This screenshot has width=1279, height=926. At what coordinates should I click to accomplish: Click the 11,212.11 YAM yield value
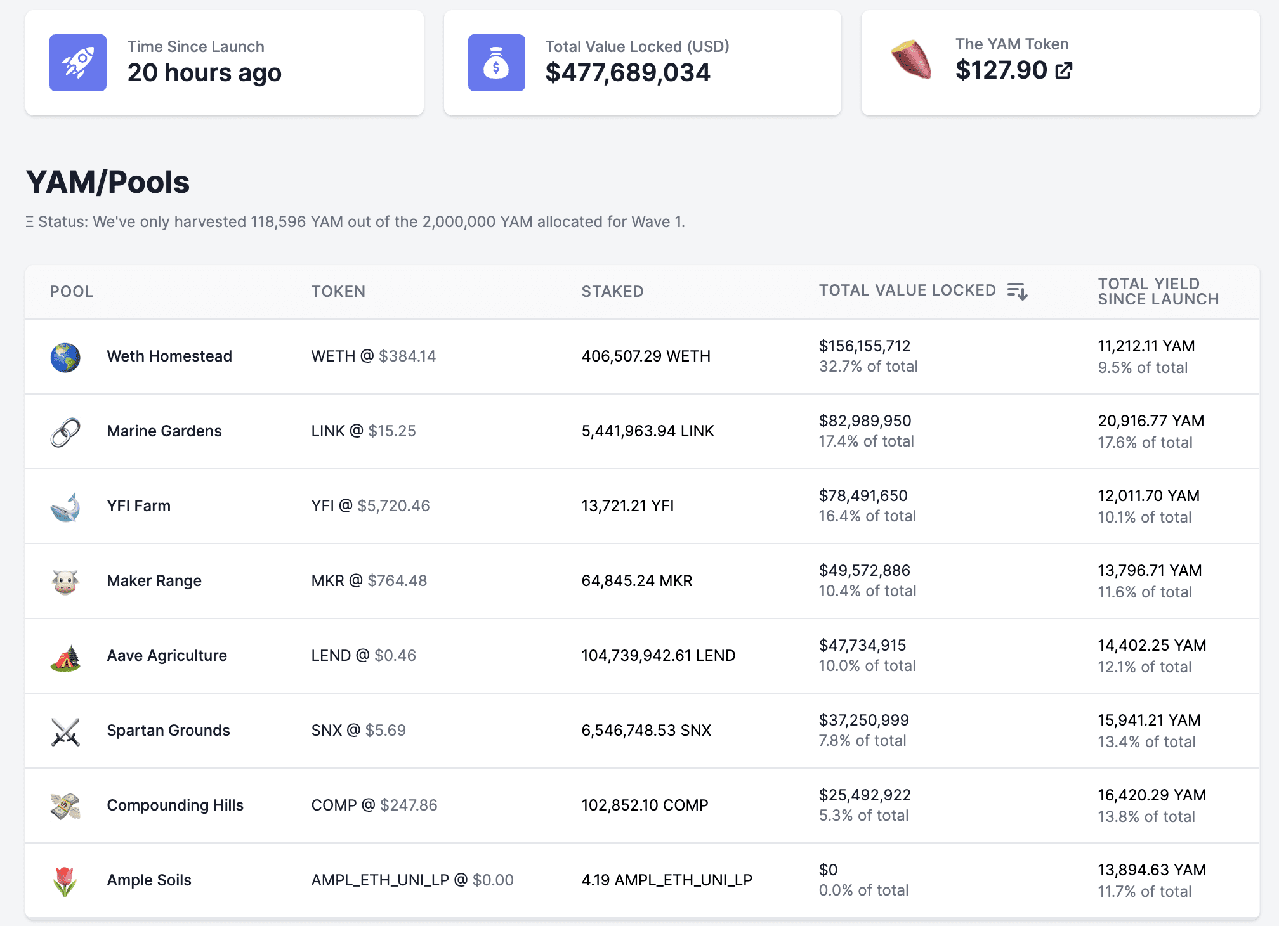click(1146, 346)
